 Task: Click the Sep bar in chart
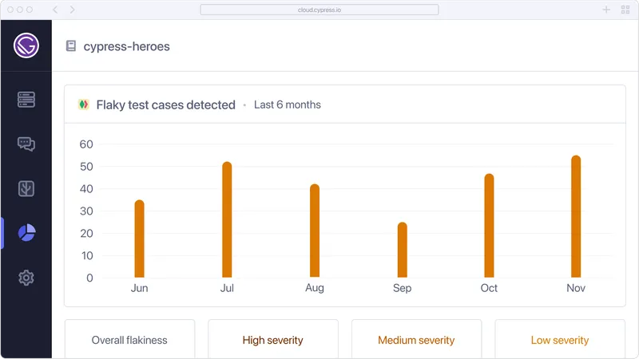point(403,250)
